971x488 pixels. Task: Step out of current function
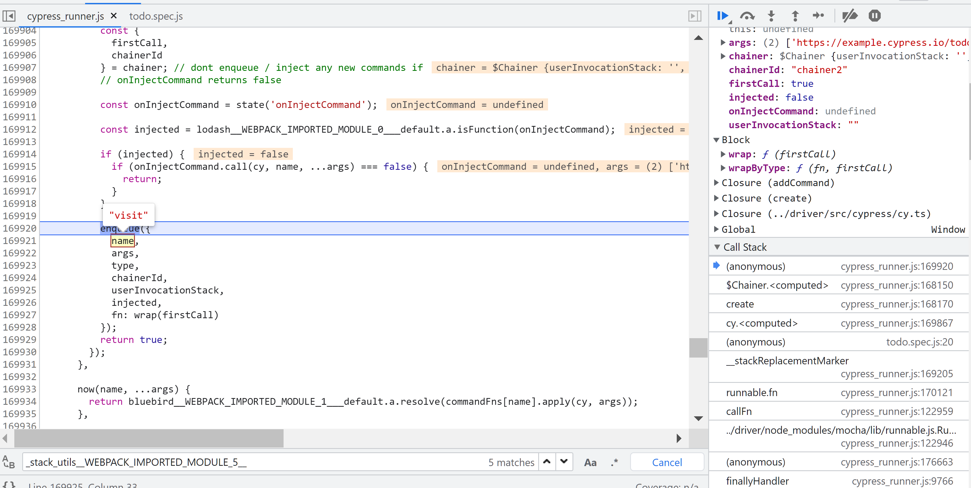(x=795, y=16)
